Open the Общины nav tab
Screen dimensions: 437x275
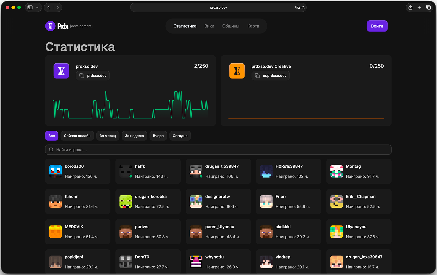point(231,26)
